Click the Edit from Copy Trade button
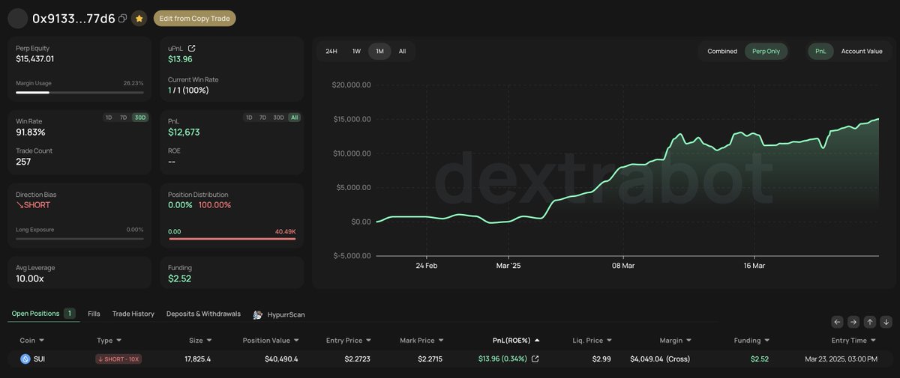Image resolution: width=900 pixels, height=378 pixels. click(194, 19)
